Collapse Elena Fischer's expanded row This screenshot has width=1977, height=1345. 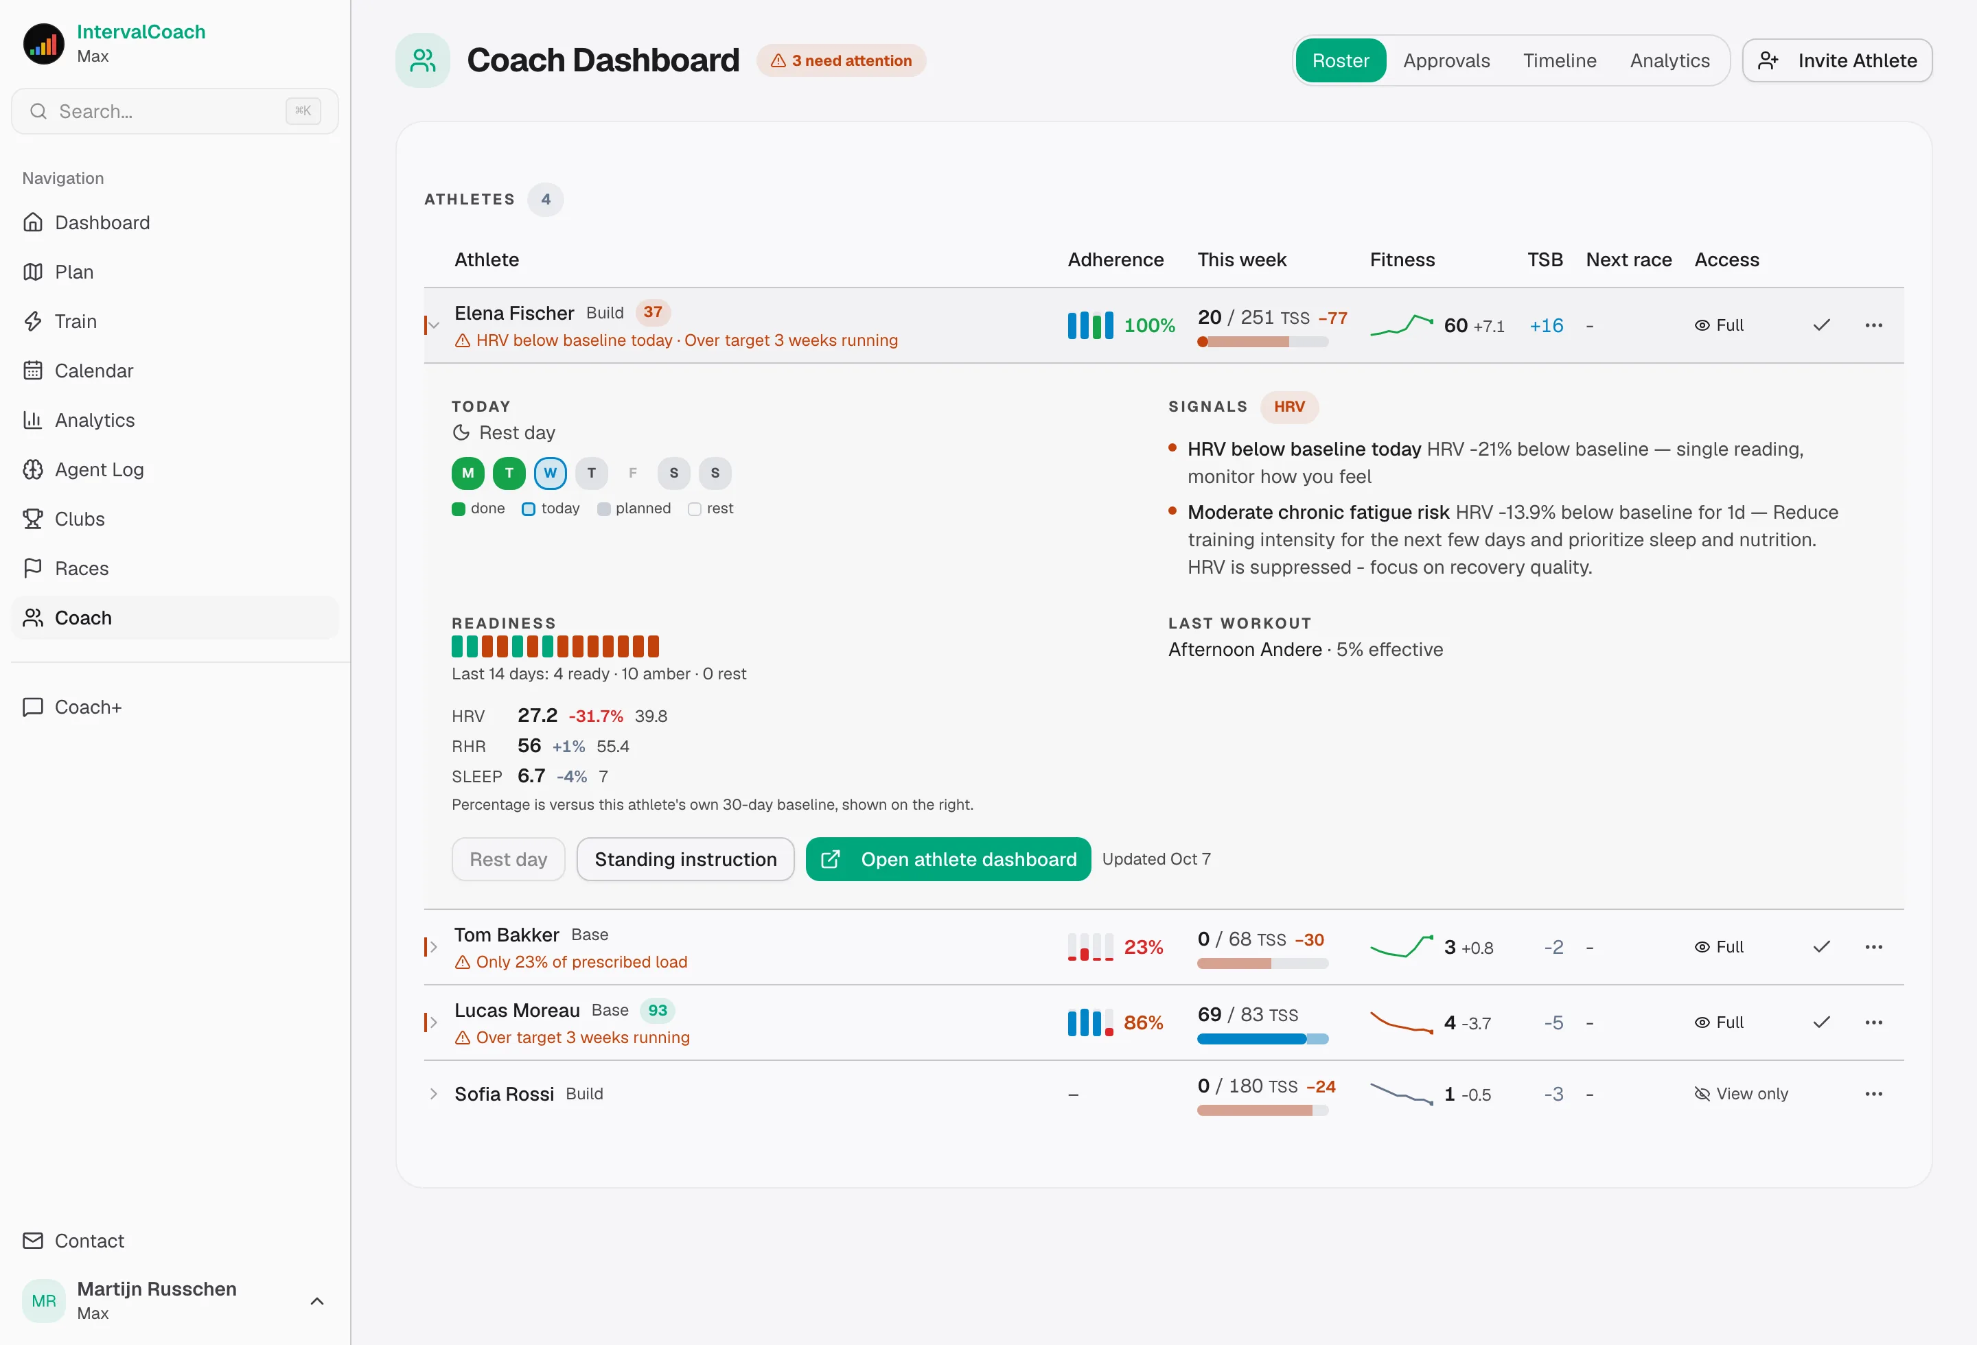tap(433, 325)
